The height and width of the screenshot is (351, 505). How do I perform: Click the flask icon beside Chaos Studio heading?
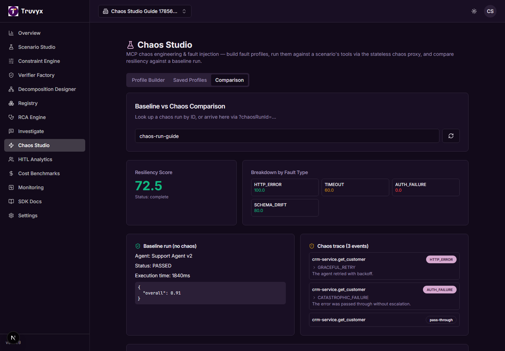(x=130, y=45)
